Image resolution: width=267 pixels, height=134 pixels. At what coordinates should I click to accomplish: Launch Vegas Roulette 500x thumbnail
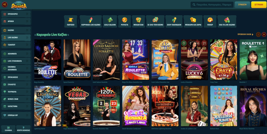(77, 106)
